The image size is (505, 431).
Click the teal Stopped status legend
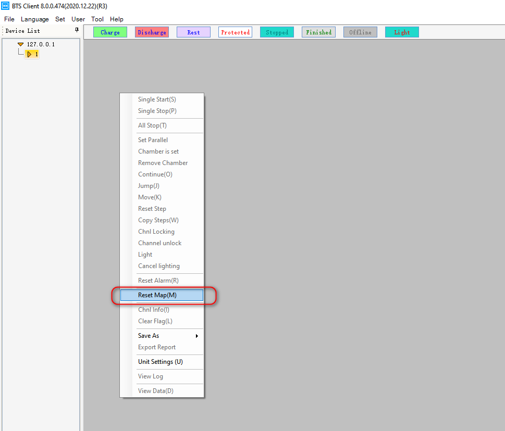[x=277, y=32]
